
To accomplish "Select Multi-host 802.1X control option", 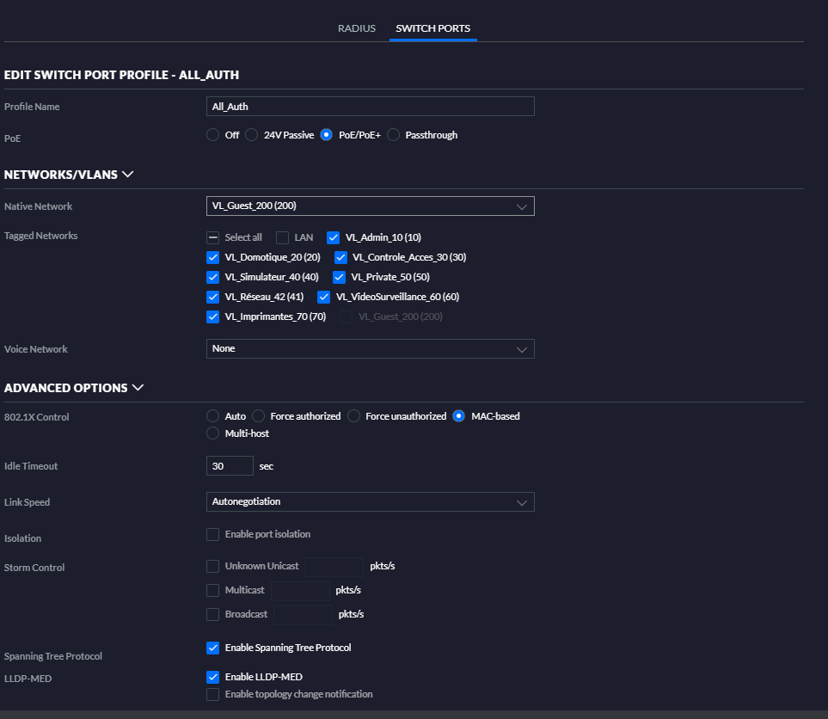I will pyautogui.click(x=213, y=433).
